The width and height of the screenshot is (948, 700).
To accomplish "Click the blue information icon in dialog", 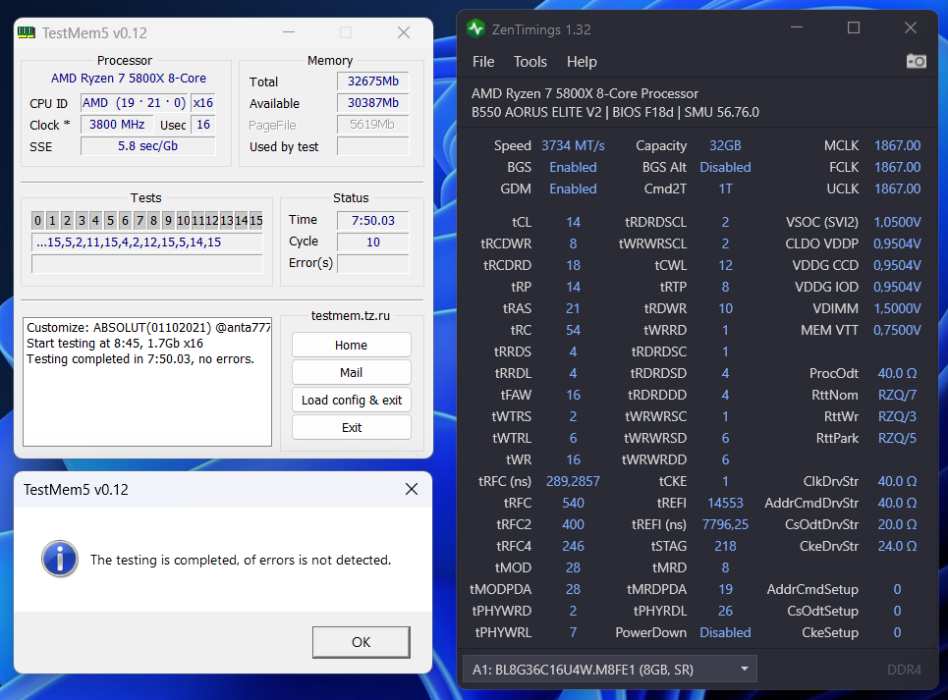I will (x=59, y=559).
